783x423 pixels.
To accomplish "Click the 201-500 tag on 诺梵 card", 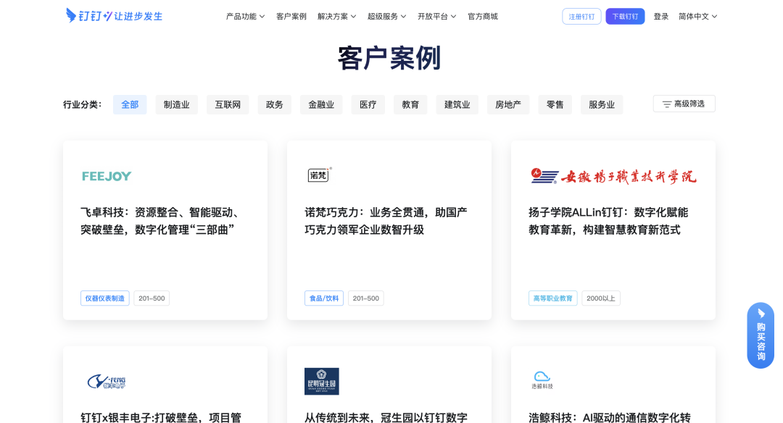I will (x=366, y=298).
